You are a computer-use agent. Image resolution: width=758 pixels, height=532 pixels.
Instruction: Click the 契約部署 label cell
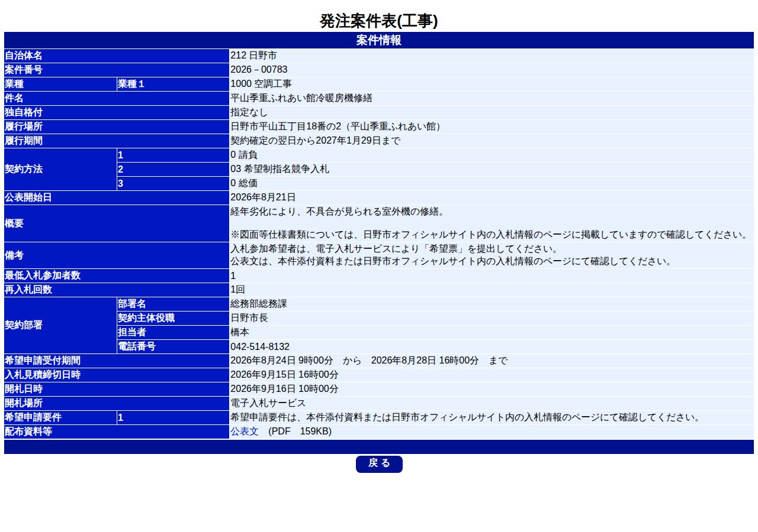tap(60, 325)
